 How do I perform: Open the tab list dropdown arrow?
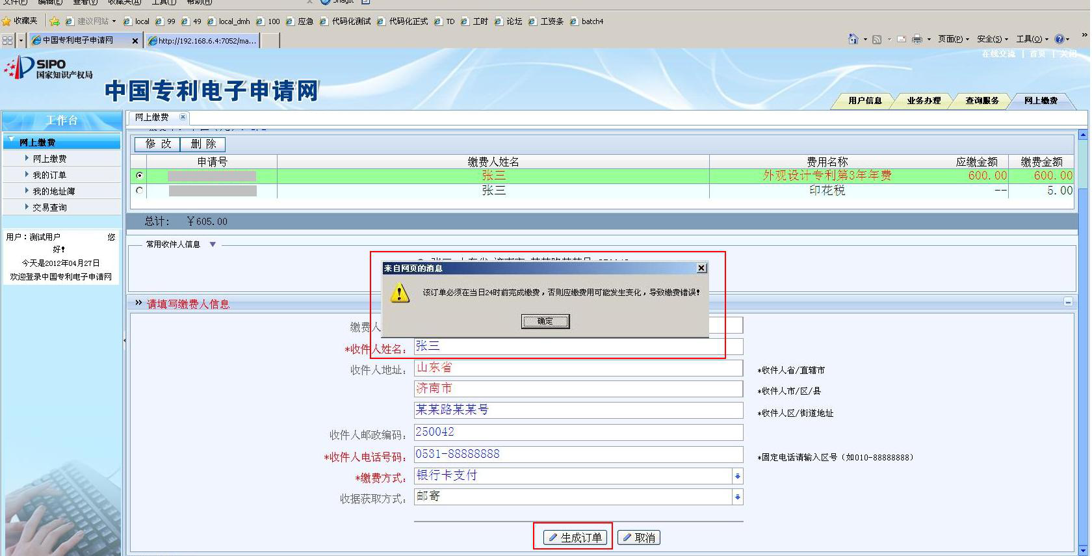pyautogui.click(x=21, y=40)
